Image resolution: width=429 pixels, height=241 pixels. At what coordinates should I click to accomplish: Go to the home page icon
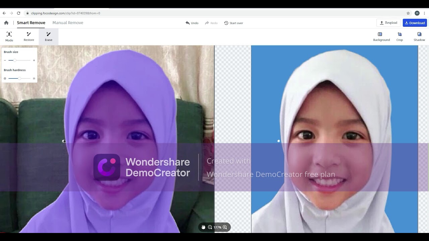[6, 23]
